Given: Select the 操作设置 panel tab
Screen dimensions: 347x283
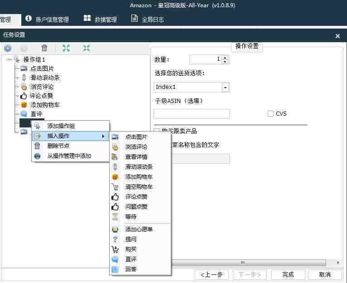Looking at the screenshot, I should (247, 46).
